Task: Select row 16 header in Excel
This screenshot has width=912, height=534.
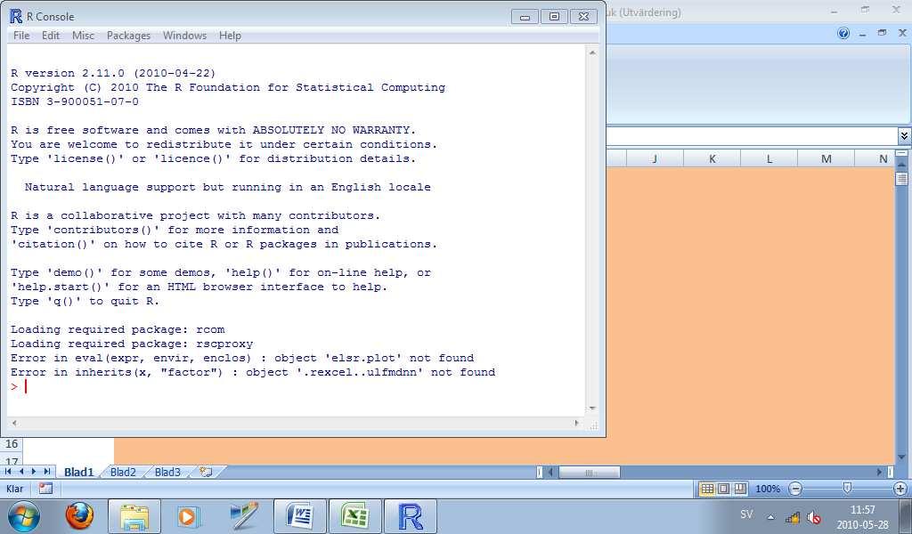Action: coord(12,444)
